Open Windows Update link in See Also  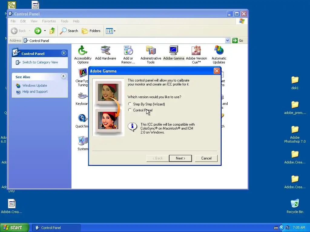click(35, 85)
